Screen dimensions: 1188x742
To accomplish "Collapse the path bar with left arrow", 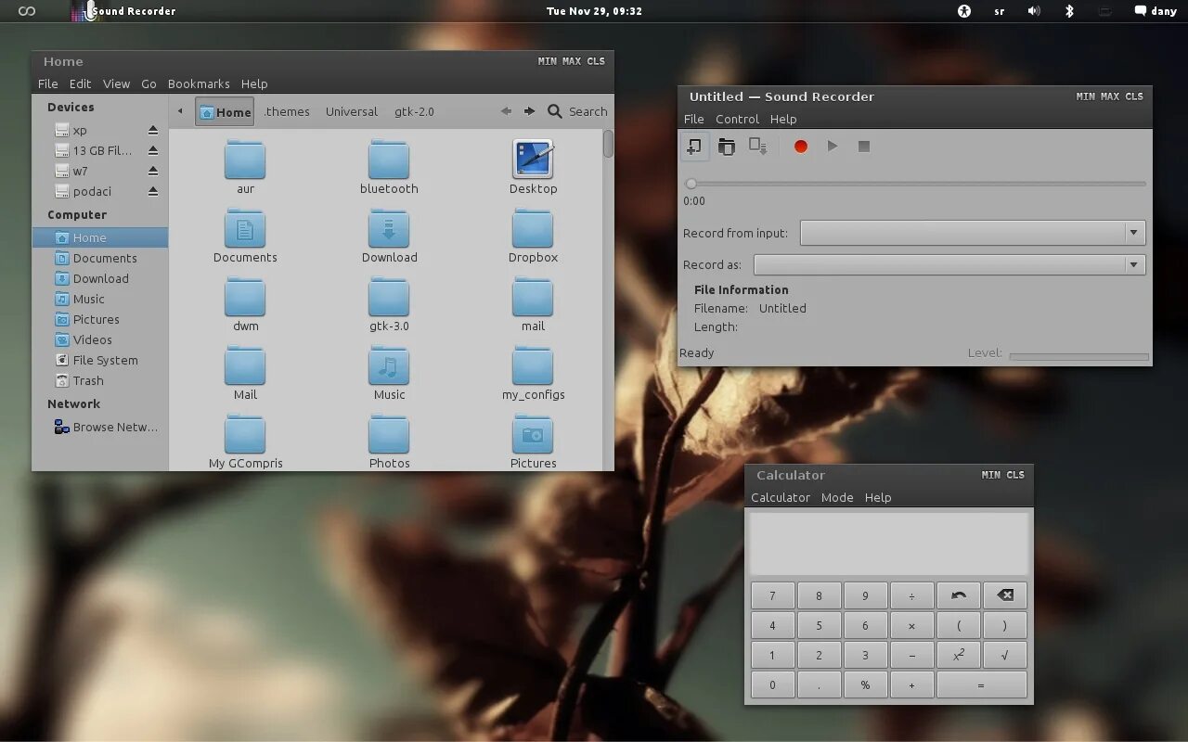I will 180,111.
